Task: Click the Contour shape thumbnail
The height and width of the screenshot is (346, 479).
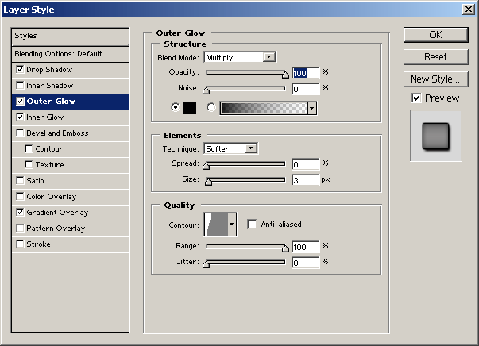Action: 216,225
